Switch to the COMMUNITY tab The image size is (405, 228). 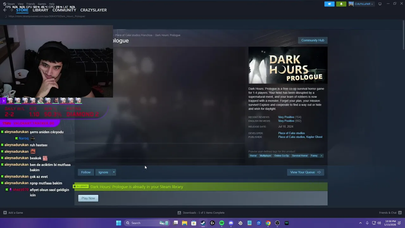[64, 10]
